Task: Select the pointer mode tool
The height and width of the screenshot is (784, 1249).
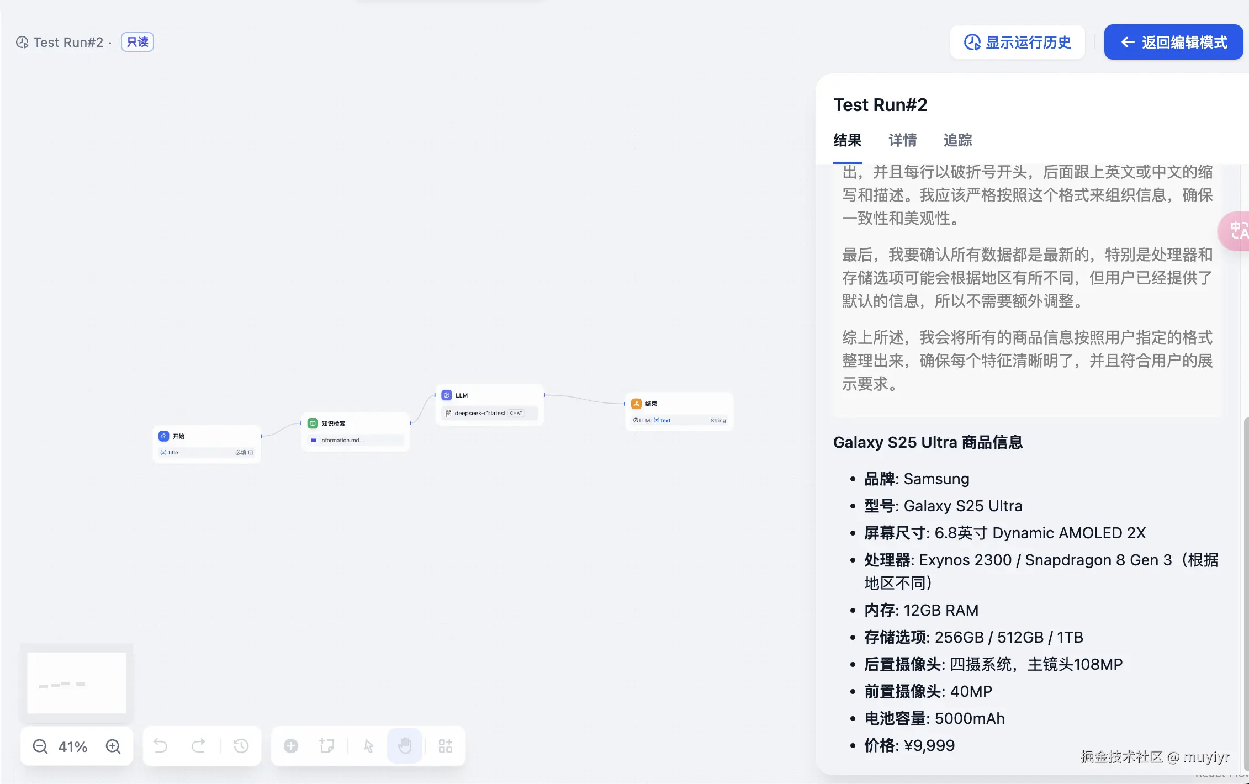Action: coord(369,746)
